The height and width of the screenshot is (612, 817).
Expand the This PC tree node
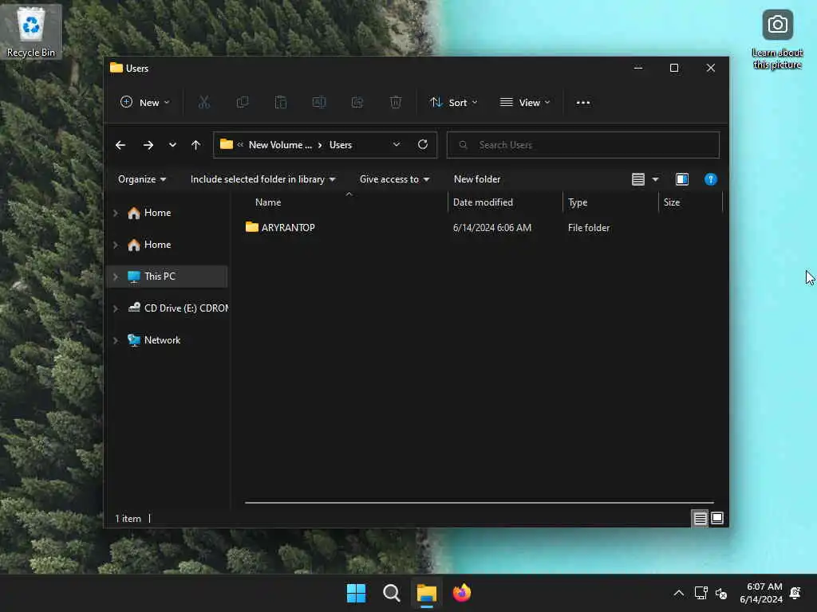(116, 277)
